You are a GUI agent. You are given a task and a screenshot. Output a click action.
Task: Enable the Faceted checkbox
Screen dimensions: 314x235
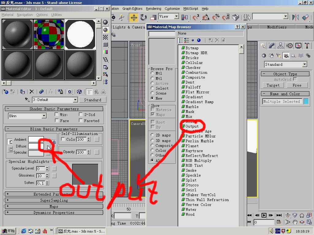point(81,121)
